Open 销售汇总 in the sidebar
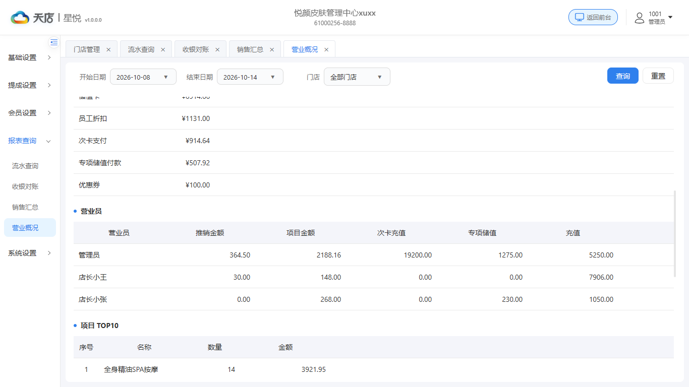The width and height of the screenshot is (689, 387). (25, 207)
